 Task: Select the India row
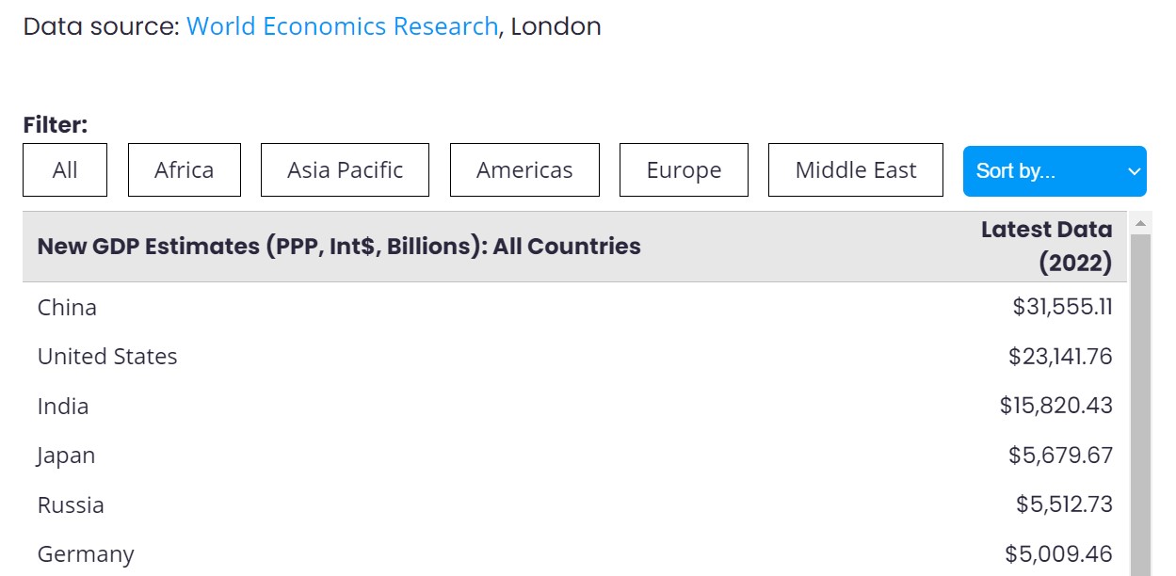574,406
